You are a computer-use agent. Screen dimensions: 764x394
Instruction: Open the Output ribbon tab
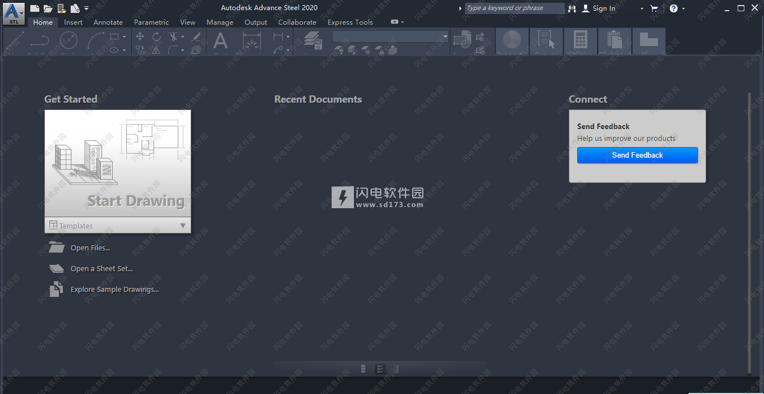coord(256,22)
